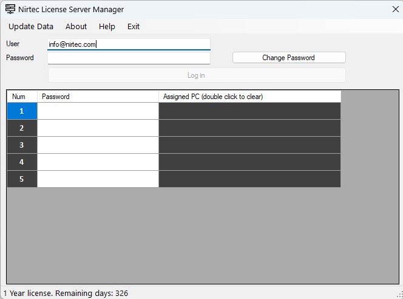Select row header number 1

tap(22, 111)
